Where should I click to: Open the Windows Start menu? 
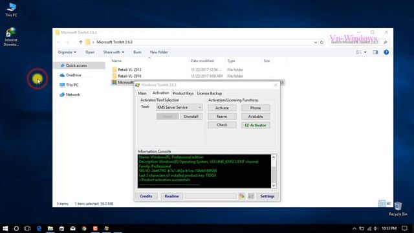click(x=5, y=228)
